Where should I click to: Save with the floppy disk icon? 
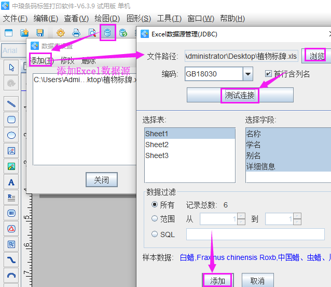coord(39,33)
